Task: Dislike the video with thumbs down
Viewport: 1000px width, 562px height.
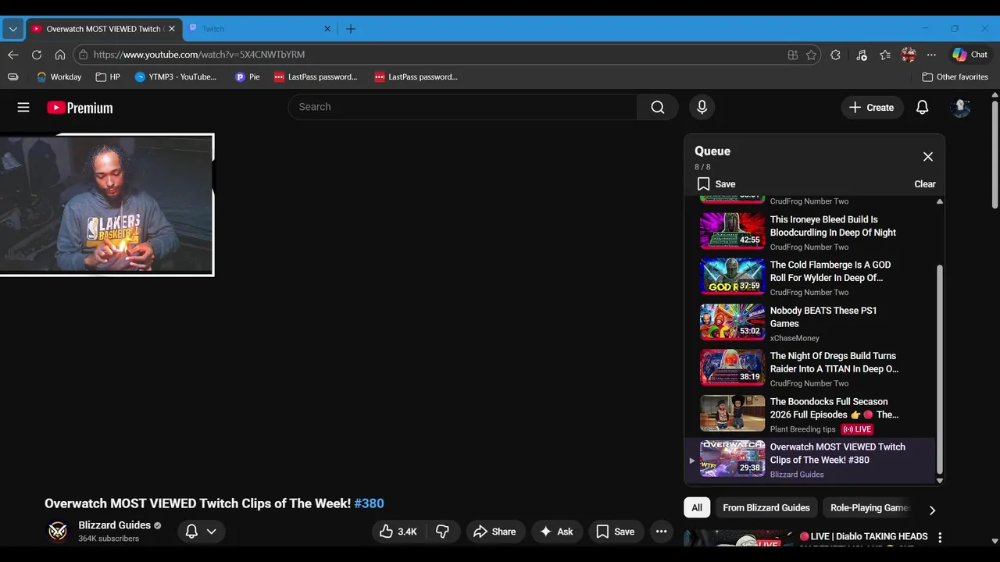Action: [443, 532]
